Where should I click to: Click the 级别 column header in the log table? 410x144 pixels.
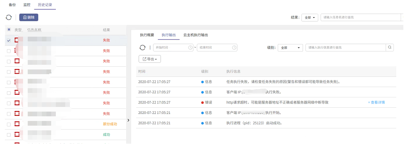click(x=205, y=71)
